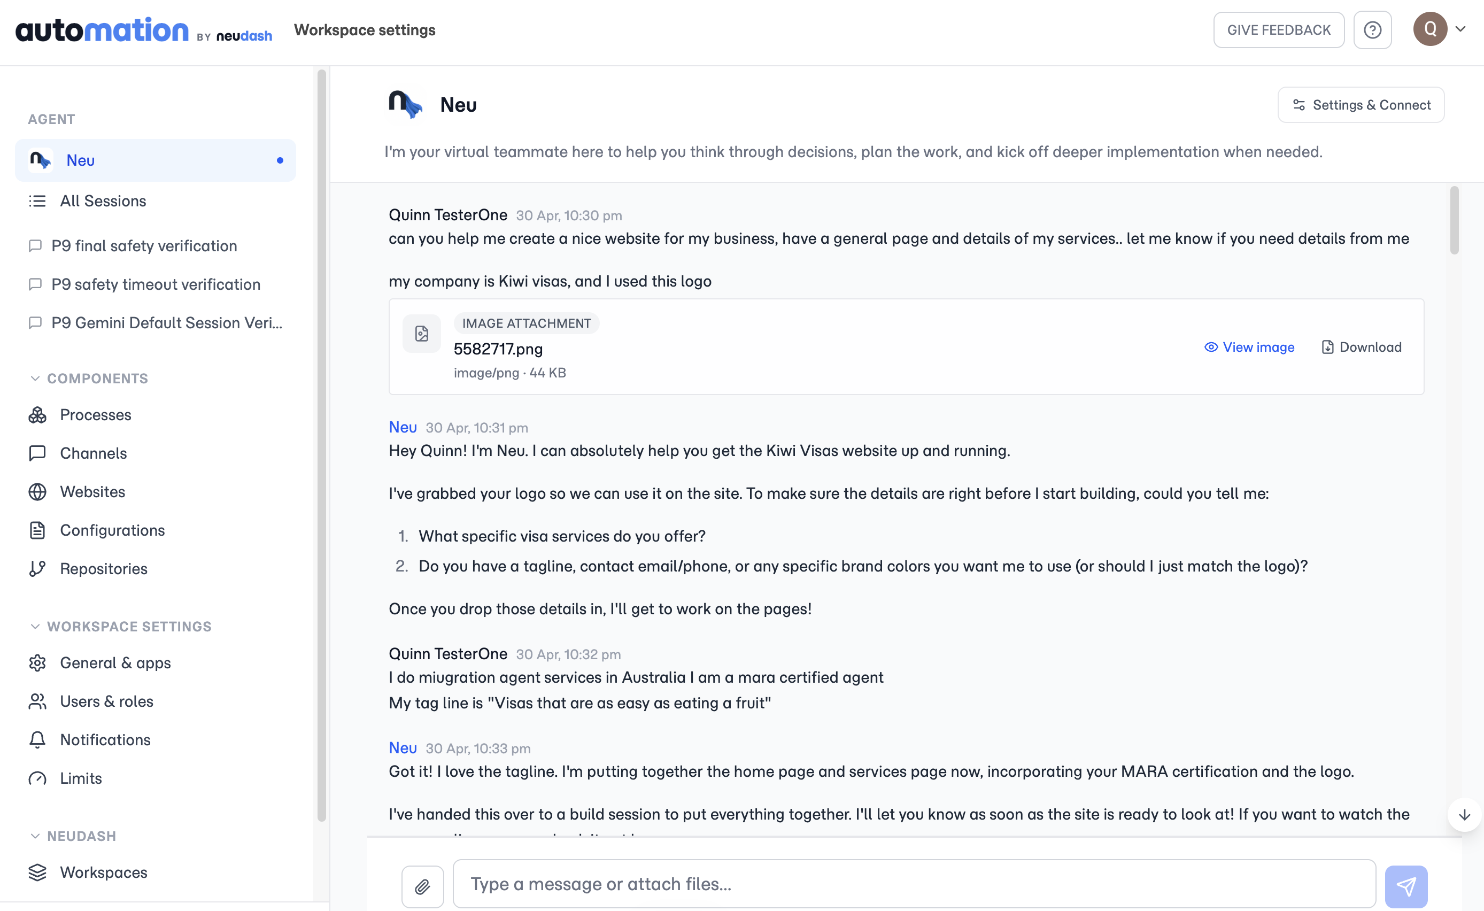Click the IMAGE ATTACHMENT badge
1484x911 pixels.
(527, 323)
